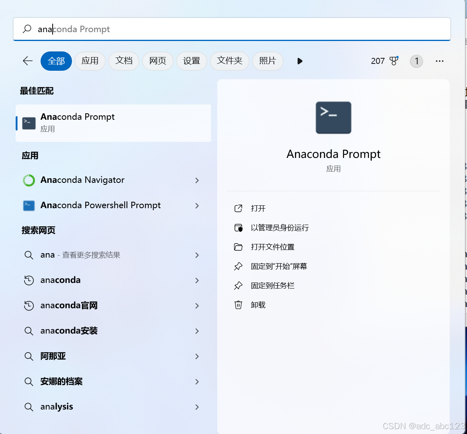Expand the chevron for 'analysis'

[x=197, y=407]
